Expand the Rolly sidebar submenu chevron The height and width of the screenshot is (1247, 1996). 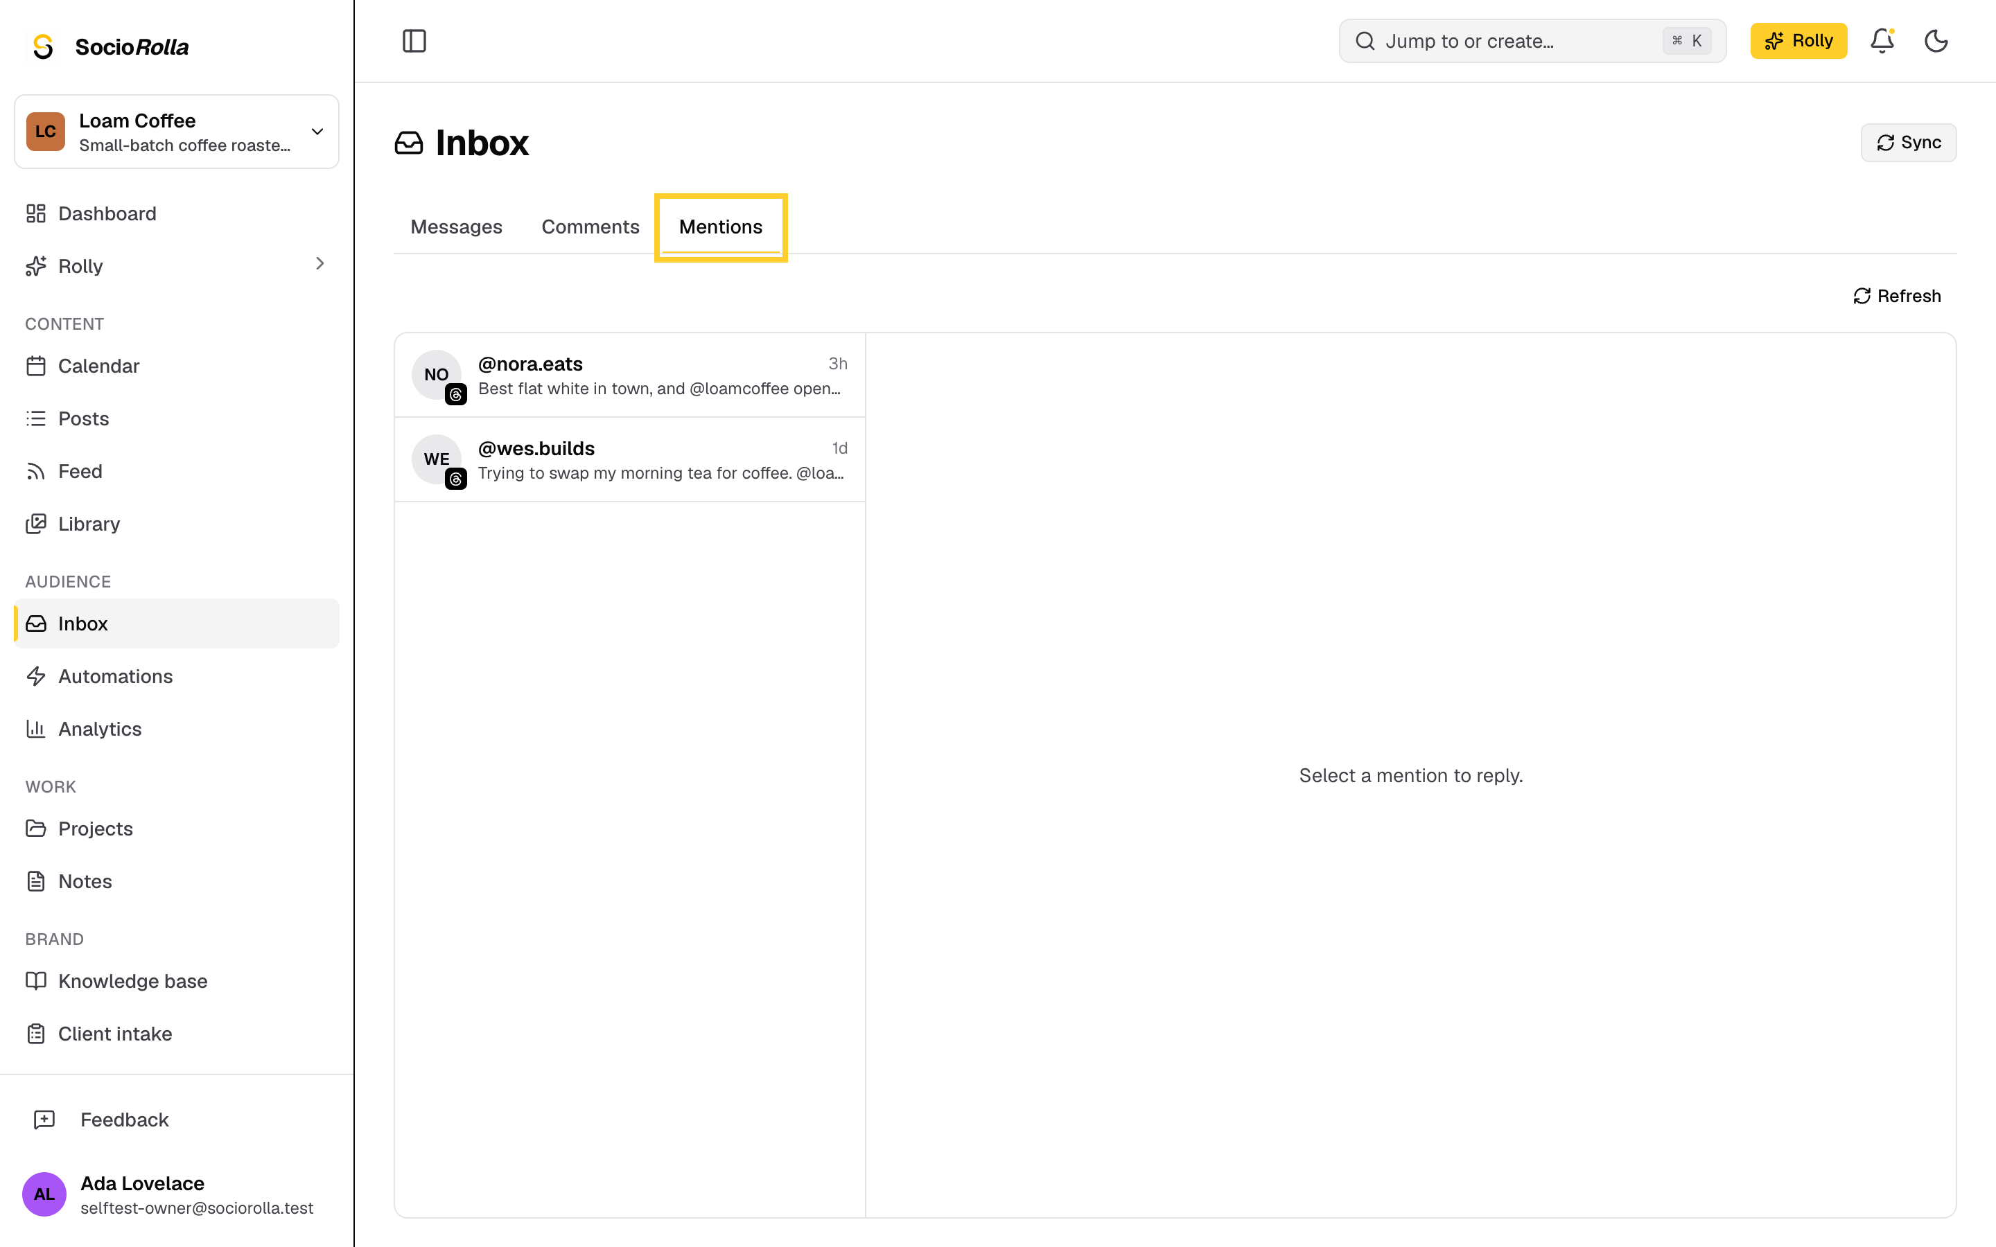(320, 264)
